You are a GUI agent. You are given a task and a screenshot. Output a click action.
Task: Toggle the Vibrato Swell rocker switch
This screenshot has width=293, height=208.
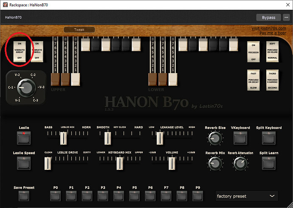click(x=37, y=51)
